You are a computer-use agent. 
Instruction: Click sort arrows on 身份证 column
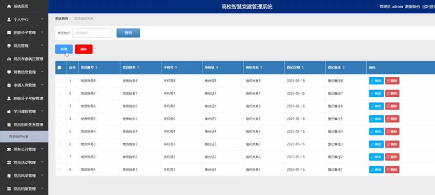217,68
